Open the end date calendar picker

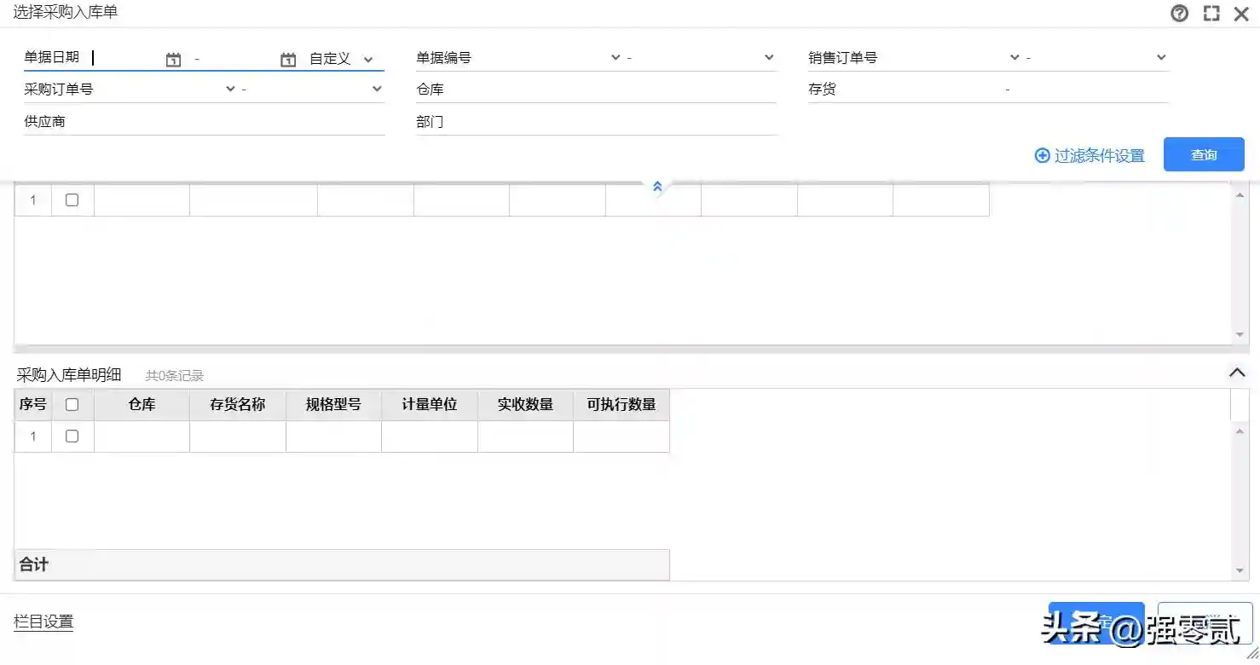(x=288, y=60)
